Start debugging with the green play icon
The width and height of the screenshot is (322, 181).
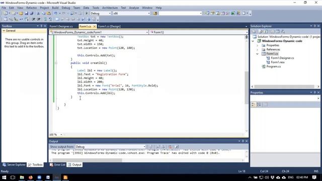(87, 14)
